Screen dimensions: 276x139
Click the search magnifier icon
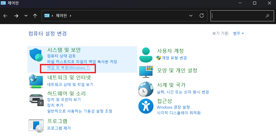267,16
